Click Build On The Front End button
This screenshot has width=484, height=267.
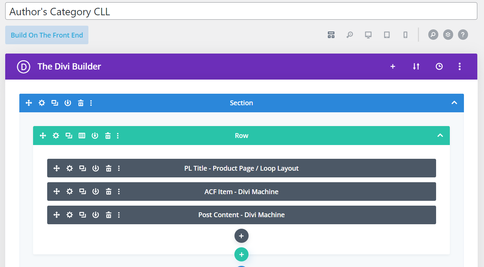coord(47,35)
